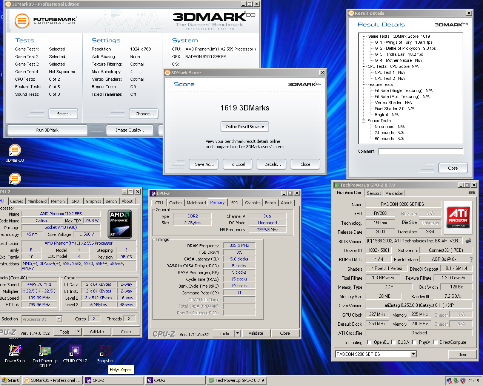This screenshot has width=483, height=386.
Task: Collapse the Game Tests tree node
Action: tap(364, 36)
